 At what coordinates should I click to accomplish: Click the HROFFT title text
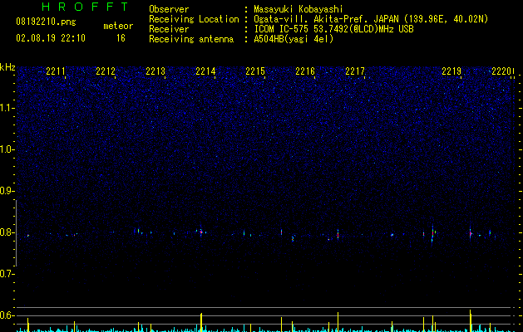coord(86,7)
